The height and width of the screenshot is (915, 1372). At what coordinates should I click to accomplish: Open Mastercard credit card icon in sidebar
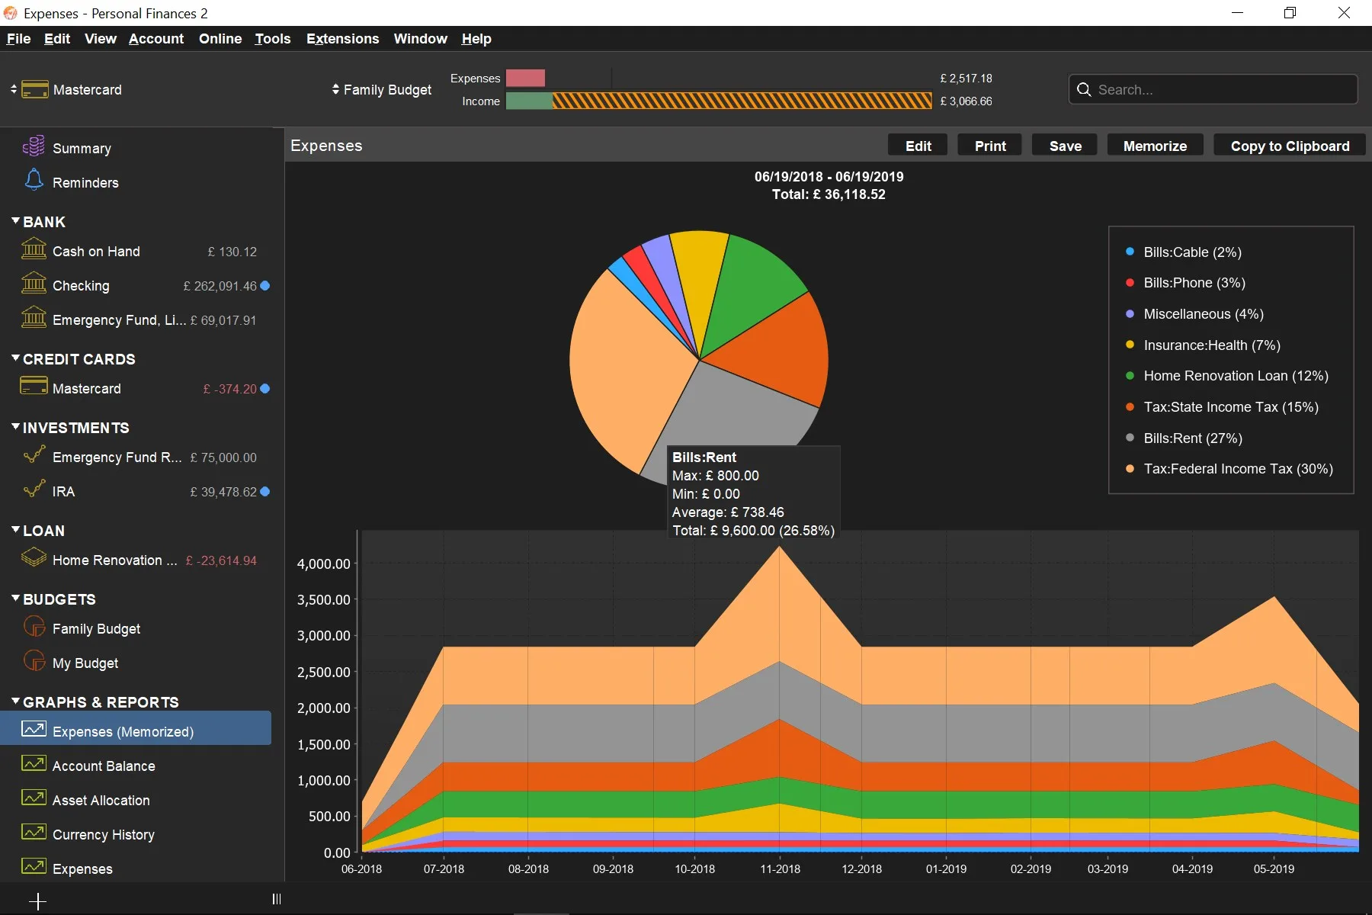[x=34, y=387]
